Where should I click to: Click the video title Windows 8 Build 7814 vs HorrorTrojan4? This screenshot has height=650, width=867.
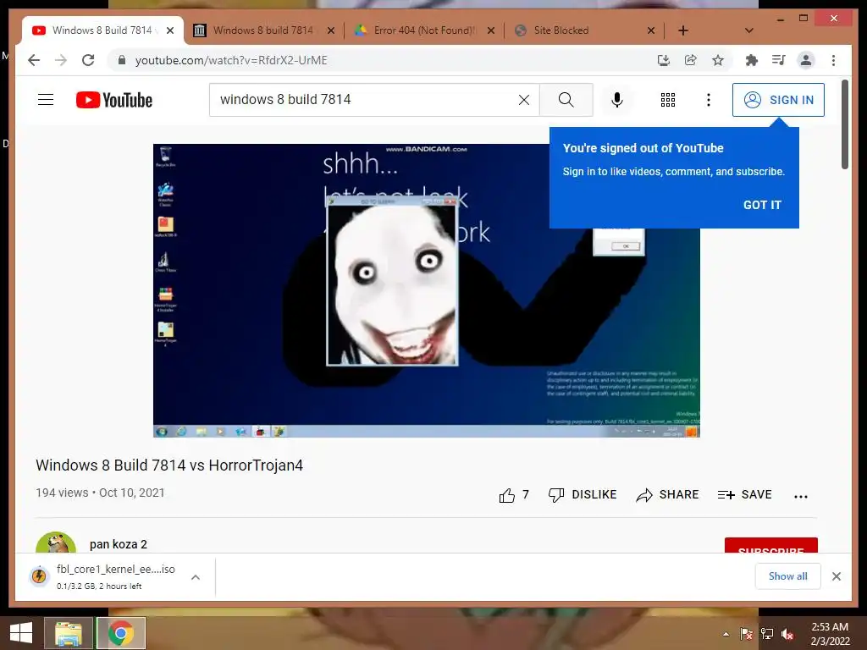pyautogui.click(x=169, y=465)
